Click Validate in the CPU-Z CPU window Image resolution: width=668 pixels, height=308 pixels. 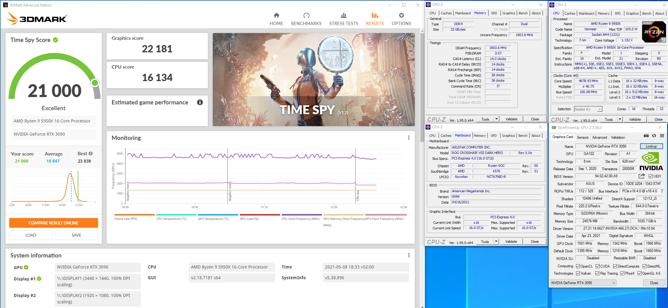click(635, 119)
